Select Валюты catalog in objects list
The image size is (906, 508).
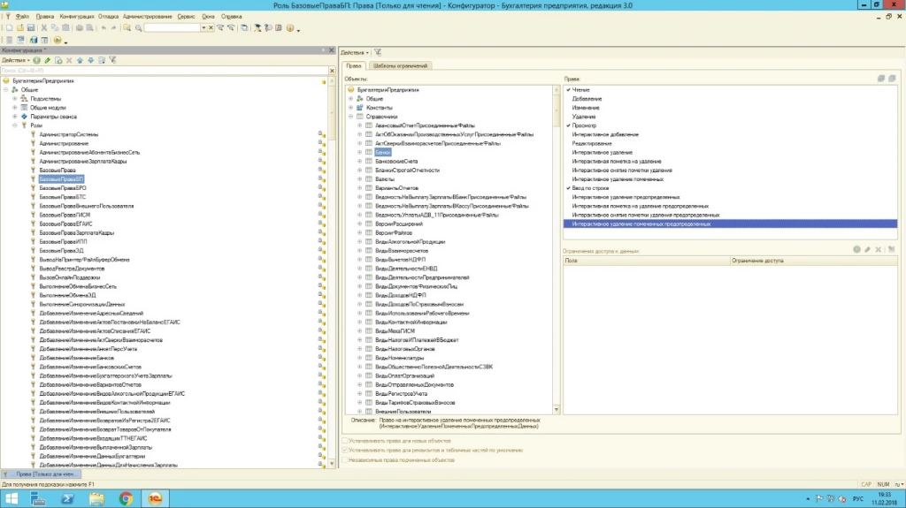point(385,179)
